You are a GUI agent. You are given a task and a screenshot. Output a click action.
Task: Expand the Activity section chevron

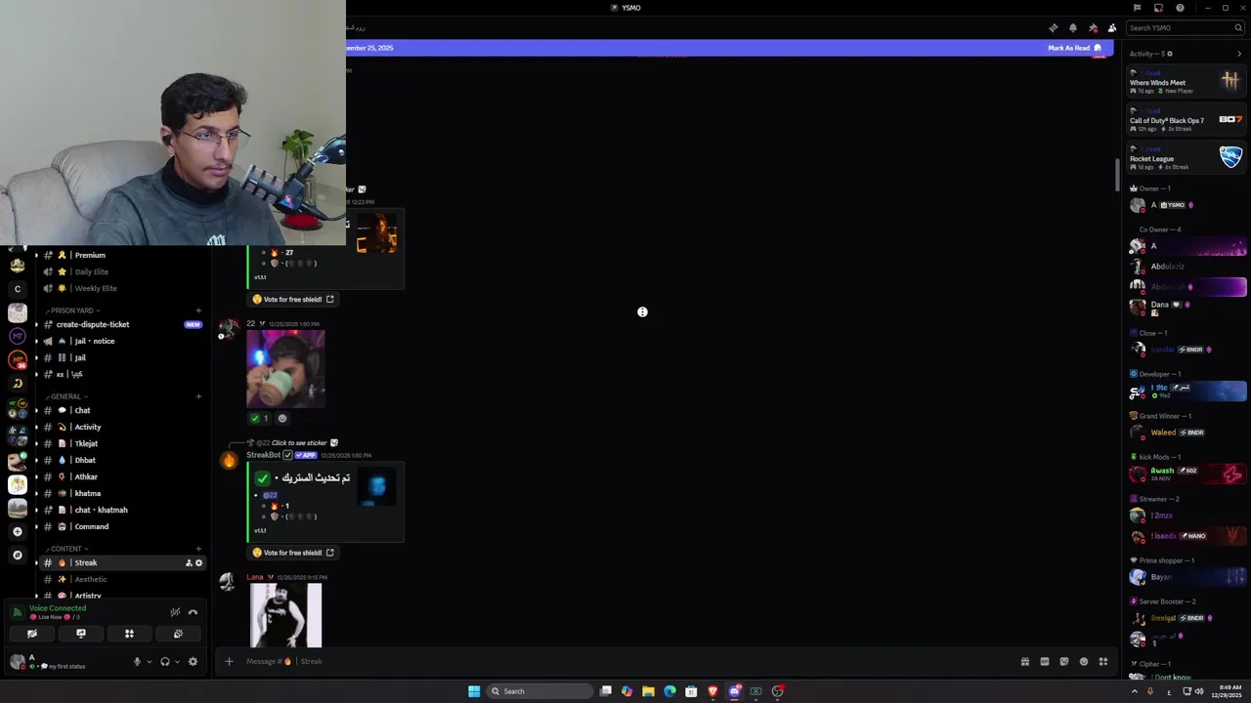tap(1239, 54)
